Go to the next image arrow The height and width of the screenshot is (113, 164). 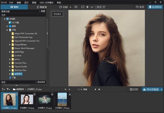(x=95, y=89)
